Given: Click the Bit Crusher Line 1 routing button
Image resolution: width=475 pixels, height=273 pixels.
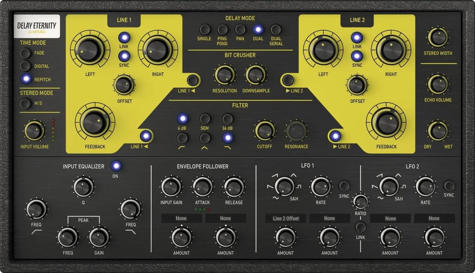Looking at the screenshot, I should coord(193,80).
